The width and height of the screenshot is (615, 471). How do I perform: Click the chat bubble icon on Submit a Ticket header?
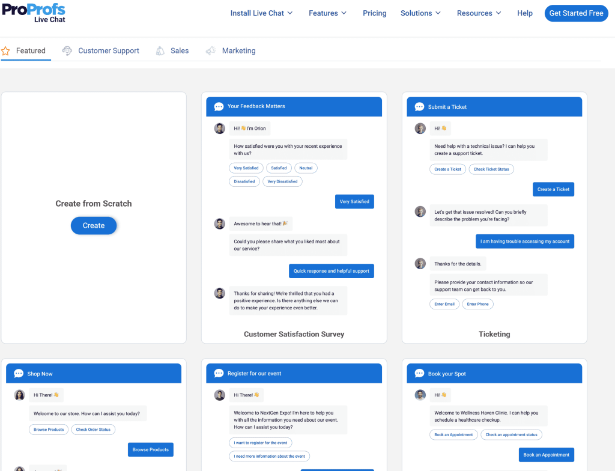coord(419,106)
